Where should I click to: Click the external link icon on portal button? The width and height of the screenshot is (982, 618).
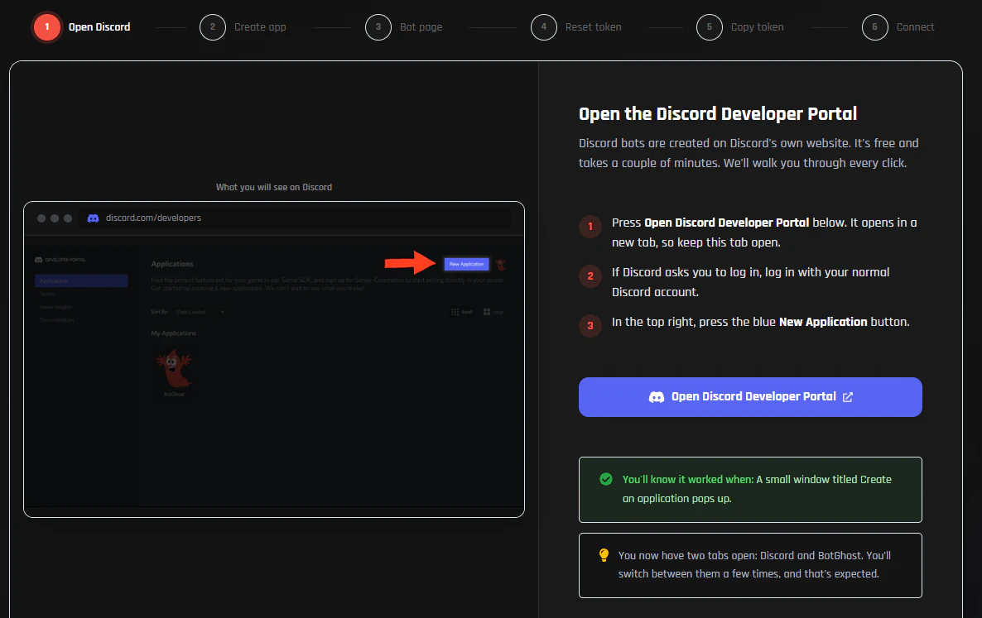[x=847, y=397]
